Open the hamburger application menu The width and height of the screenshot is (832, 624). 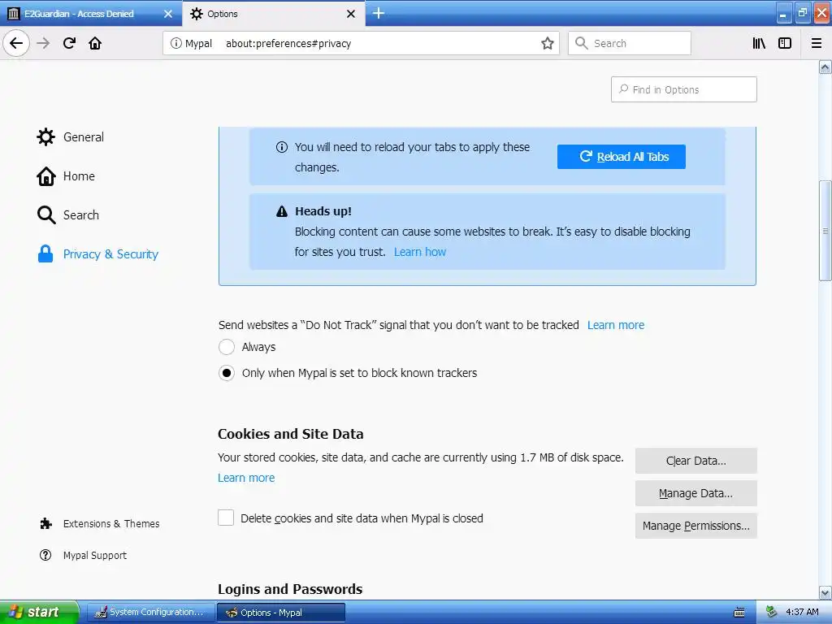pyautogui.click(x=817, y=43)
